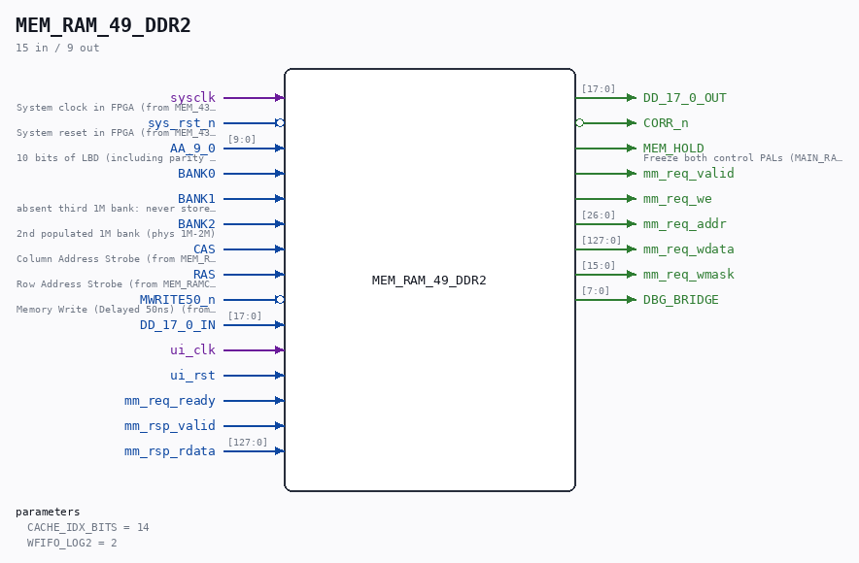Click the mm_rsp_valid input port label
The height and width of the screenshot is (563, 859).
point(170,426)
